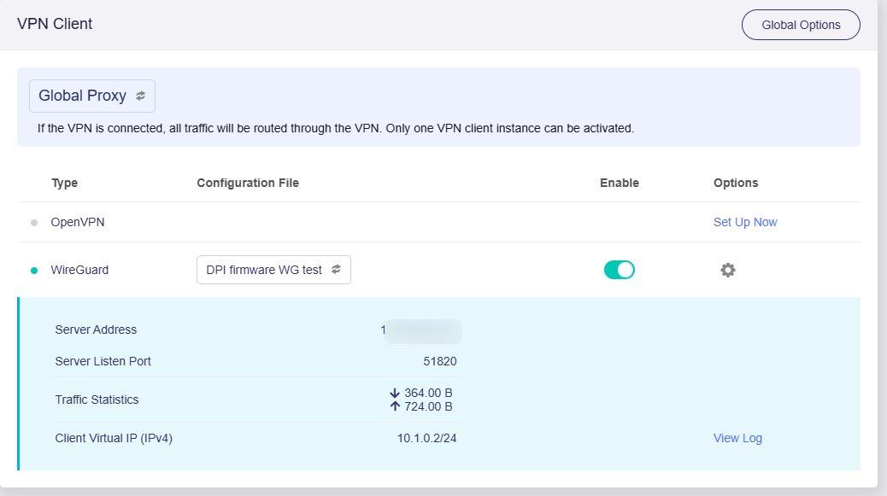Click Set Up Now for OpenVPN
The height and width of the screenshot is (496, 887).
pyautogui.click(x=744, y=222)
